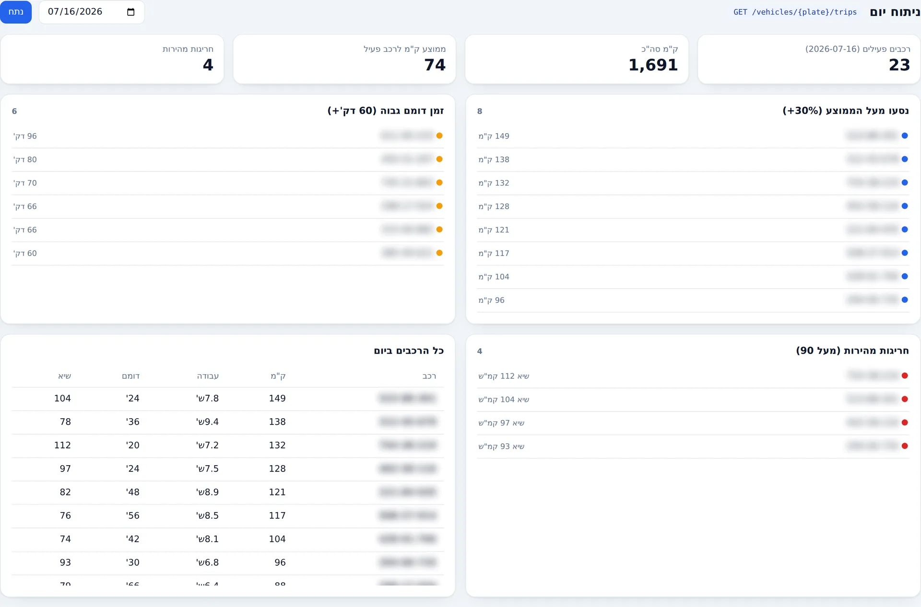
Task: Click the ק"מ סה"כ card showing 1,691
Action: pos(577,59)
